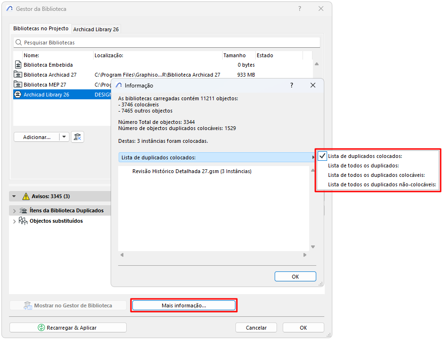Screen dimensions: 442x340
Task: Click the Biblioteca MEP 27 folder icon
Action: tap(18, 85)
